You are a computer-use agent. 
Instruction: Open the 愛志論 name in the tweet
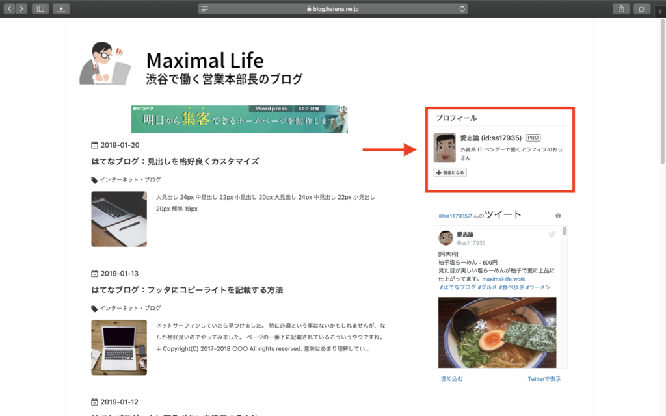[x=465, y=235]
